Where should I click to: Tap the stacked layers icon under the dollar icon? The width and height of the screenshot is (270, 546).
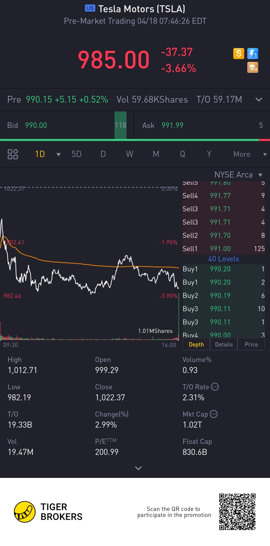click(252, 67)
